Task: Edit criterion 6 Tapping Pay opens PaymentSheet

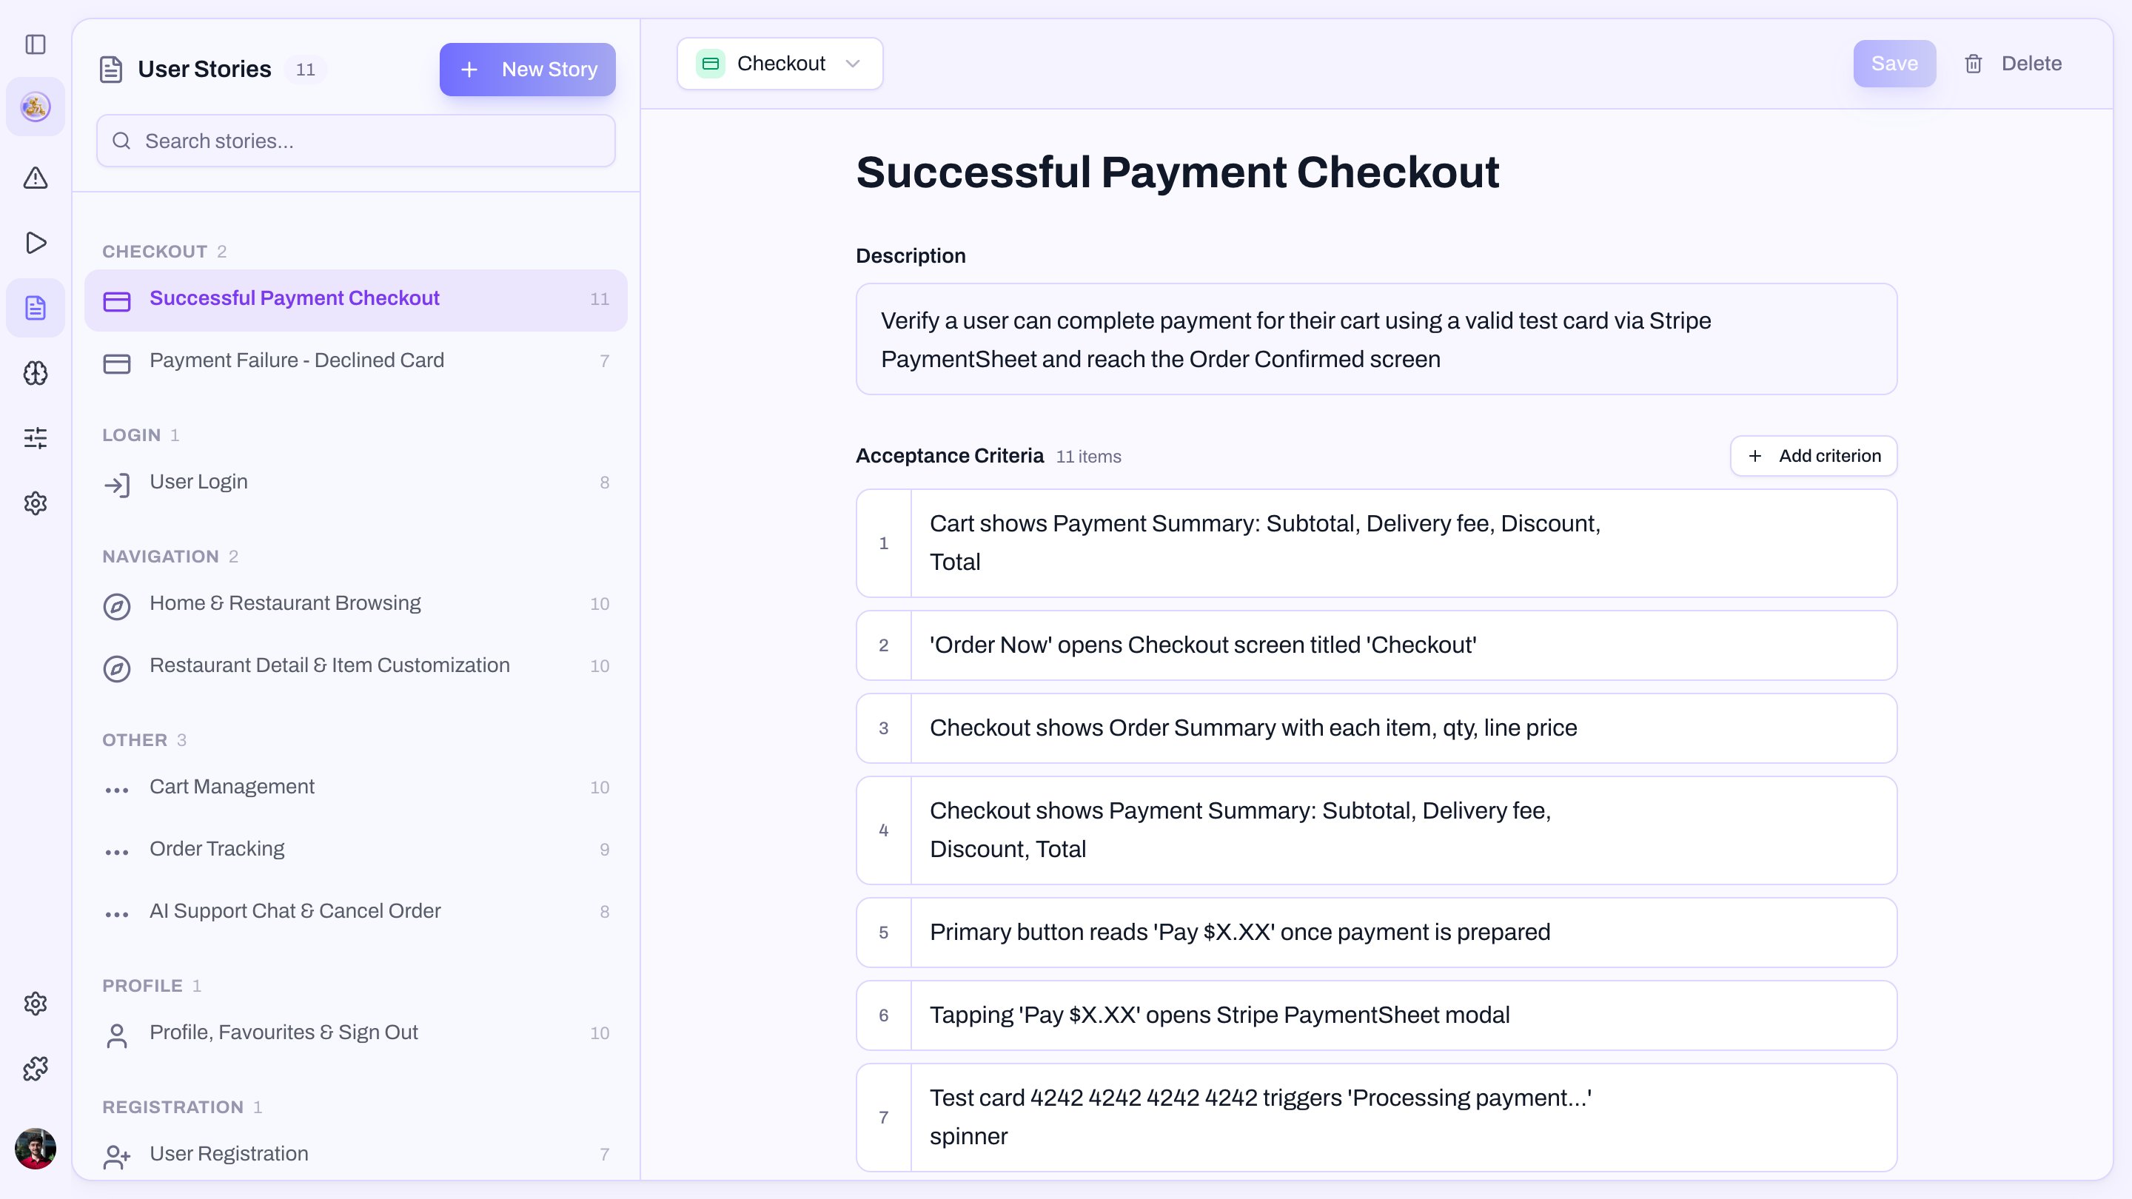Action: (x=1376, y=1015)
